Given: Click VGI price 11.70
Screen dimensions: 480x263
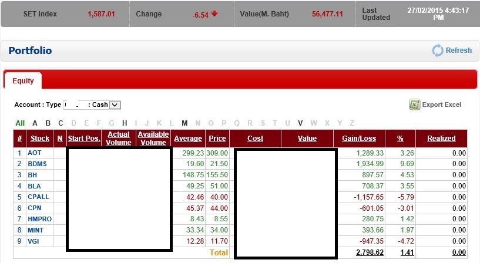Looking at the screenshot, I should [x=219, y=241].
